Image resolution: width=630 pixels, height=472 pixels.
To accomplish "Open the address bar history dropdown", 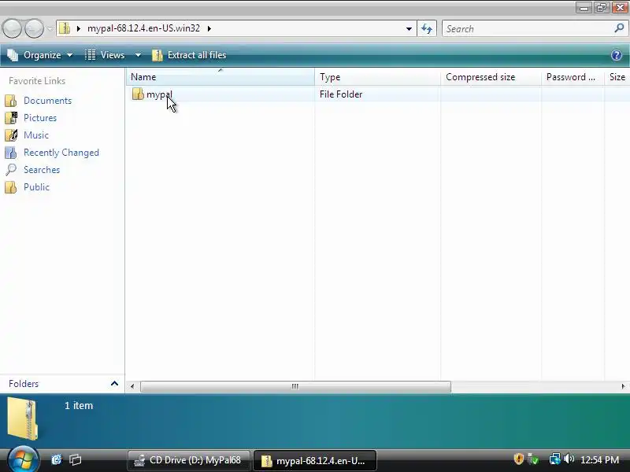I will 409,29.
